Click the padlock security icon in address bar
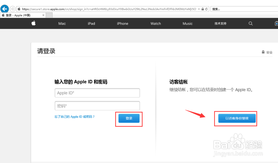This screenshot has width=278, height=163. click(x=203, y=9)
